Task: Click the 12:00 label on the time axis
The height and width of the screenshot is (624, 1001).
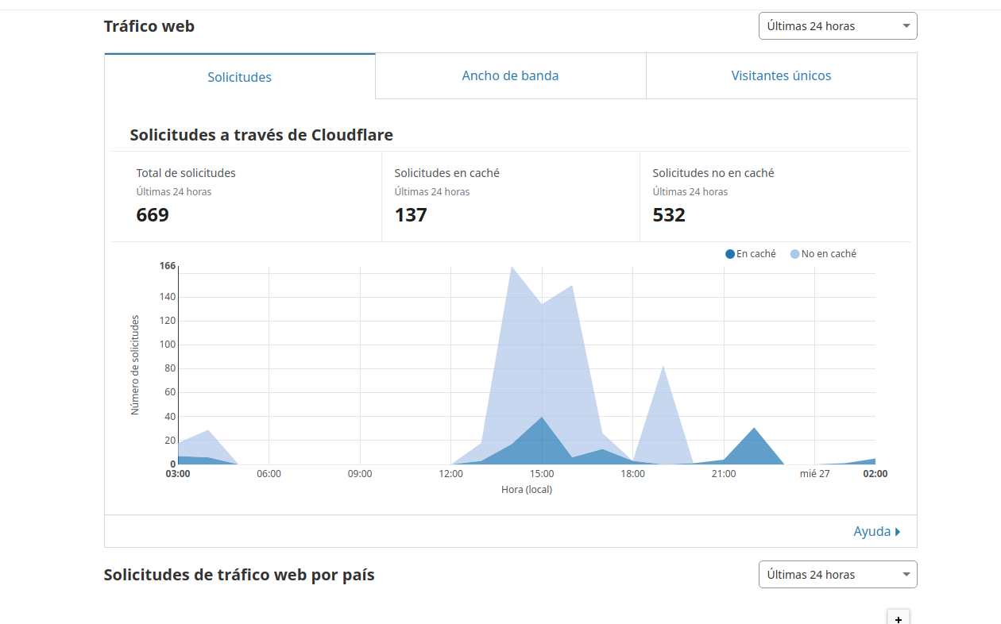Action: click(x=450, y=474)
